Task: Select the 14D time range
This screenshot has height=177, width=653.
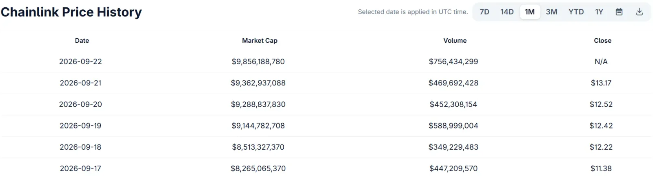Action: pyautogui.click(x=507, y=12)
